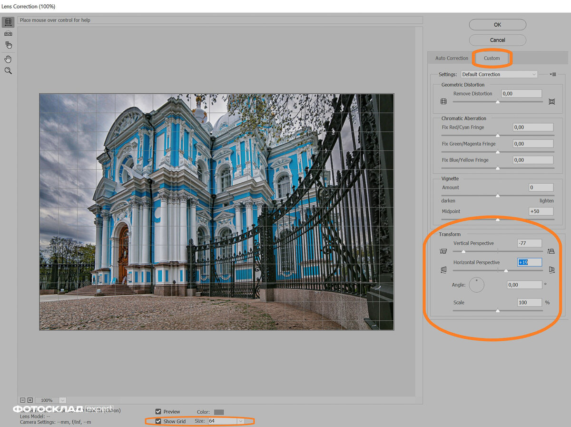This screenshot has width=571, height=427.
Task: Click right horizontal perspective icon
Action: click(x=551, y=270)
